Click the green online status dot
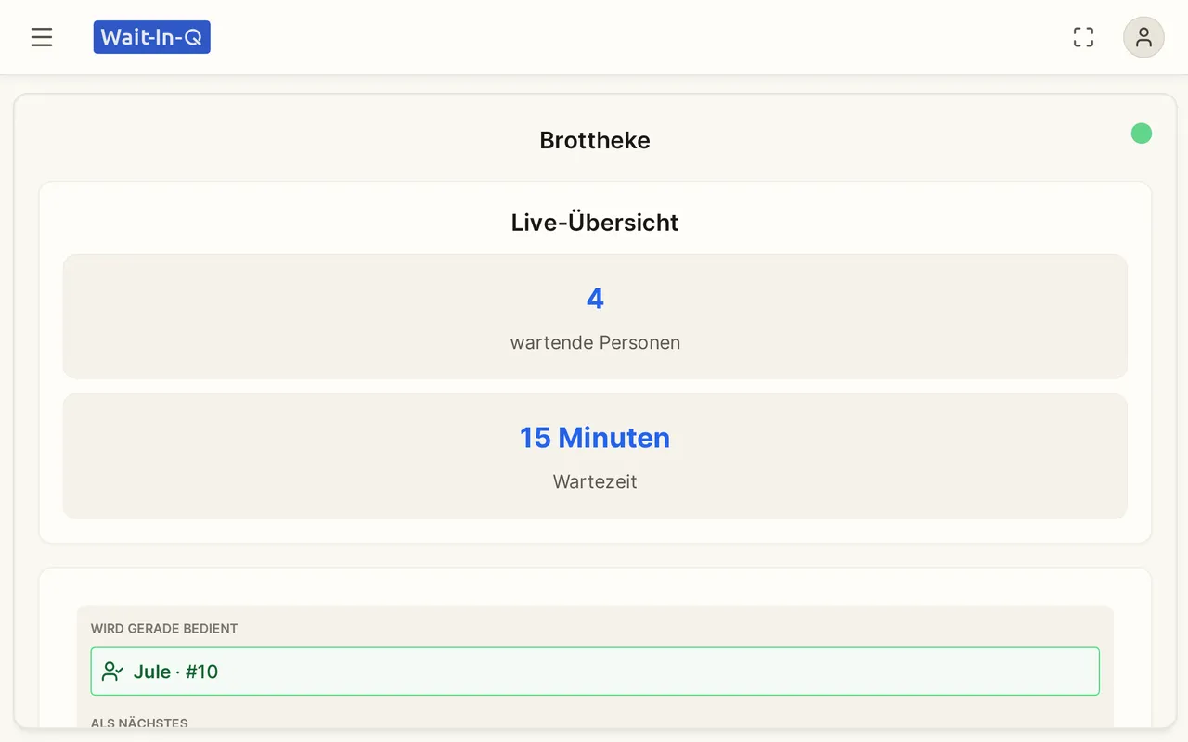This screenshot has height=742, width=1188. (x=1142, y=134)
